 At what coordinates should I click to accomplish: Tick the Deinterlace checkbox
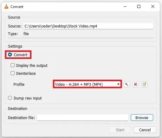pos(13,73)
